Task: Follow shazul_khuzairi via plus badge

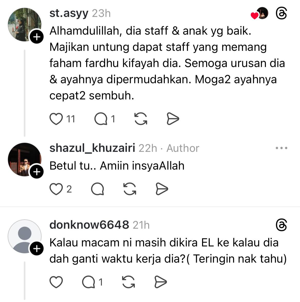Action: point(36,171)
